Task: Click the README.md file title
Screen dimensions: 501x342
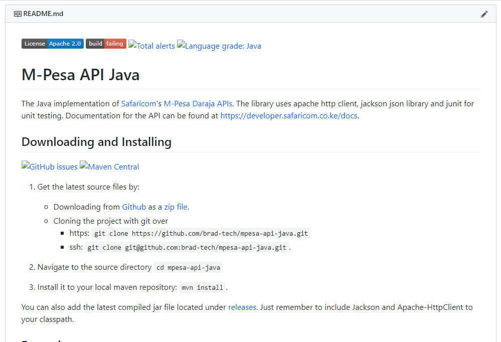Action: tap(43, 14)
